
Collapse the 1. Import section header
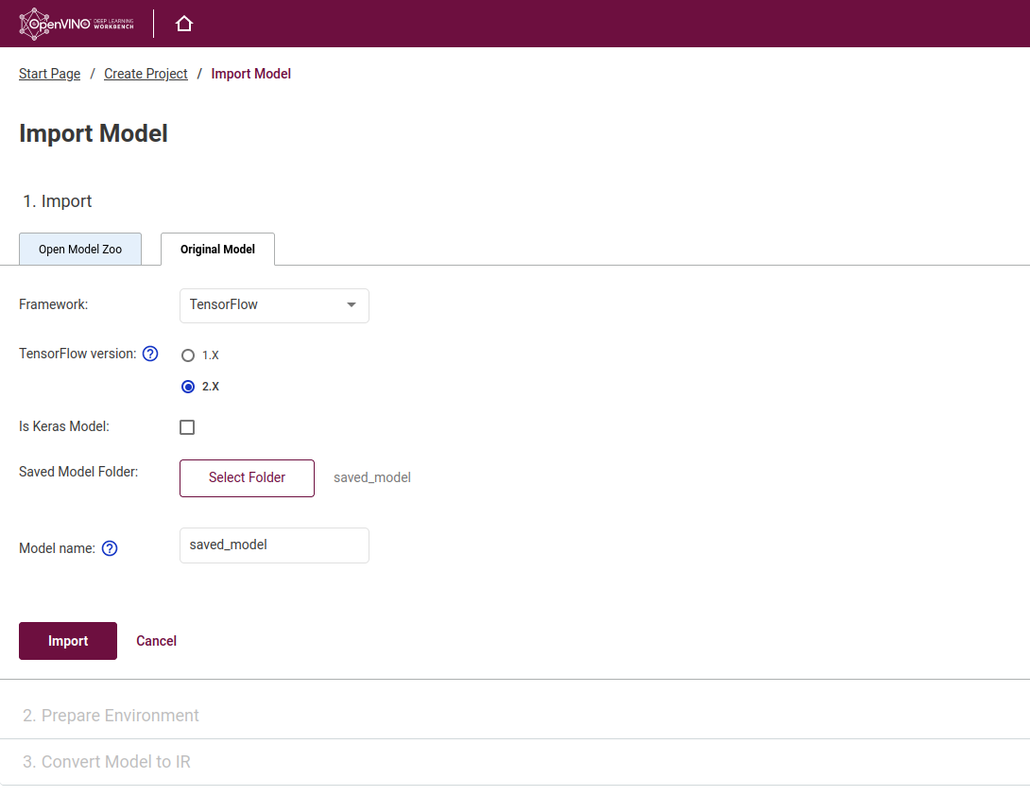click(x=58, y=201)
